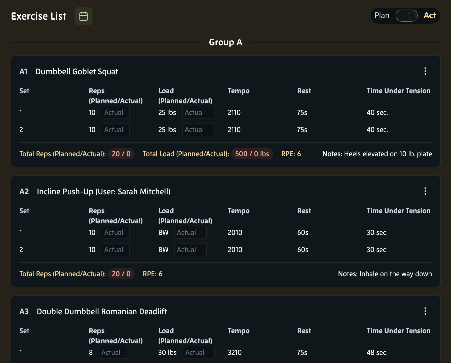The height and width of the screenshot is (363, 451).
Task: Click Romanian Deadlift set 1 actual load field
Action: 199,352
